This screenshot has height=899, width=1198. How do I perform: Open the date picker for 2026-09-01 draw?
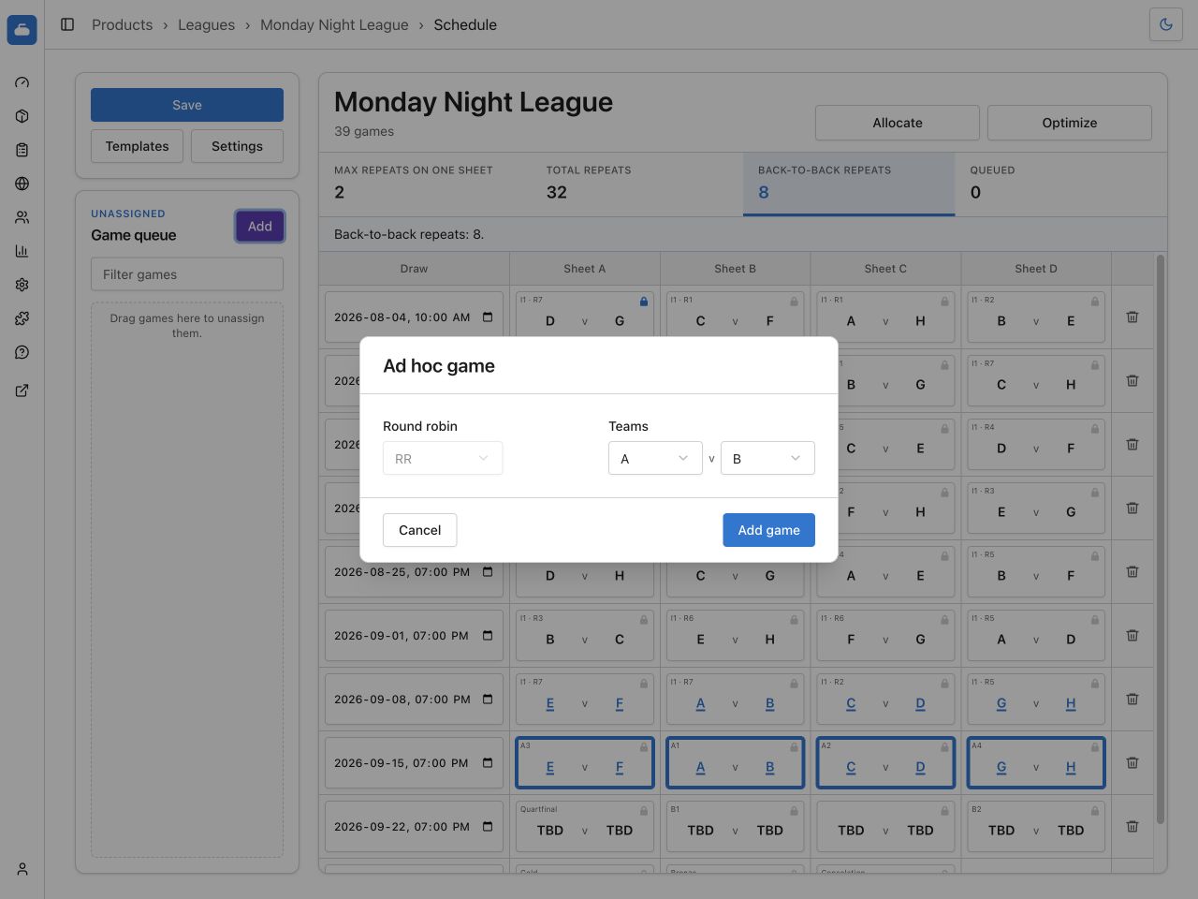(488, 636)
